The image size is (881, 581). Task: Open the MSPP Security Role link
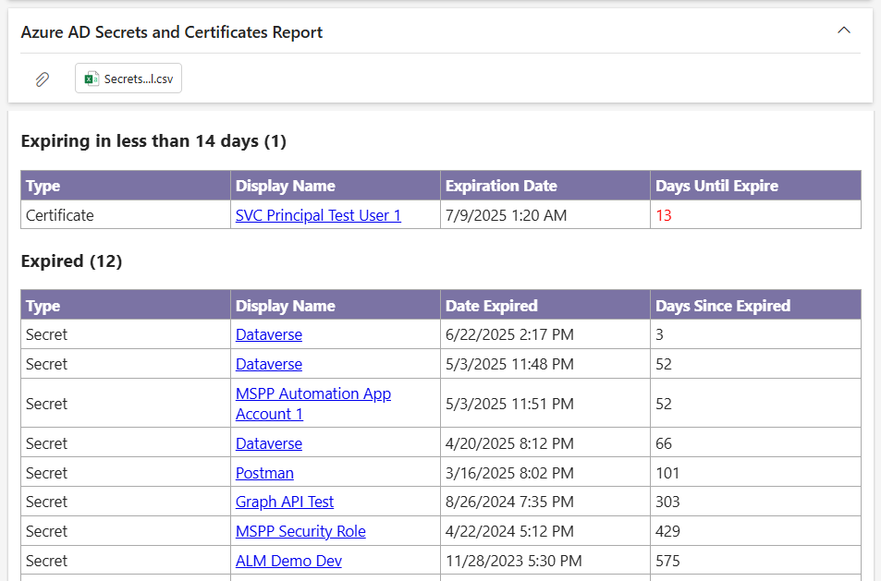pyautogui.click(x=300, y=531)
